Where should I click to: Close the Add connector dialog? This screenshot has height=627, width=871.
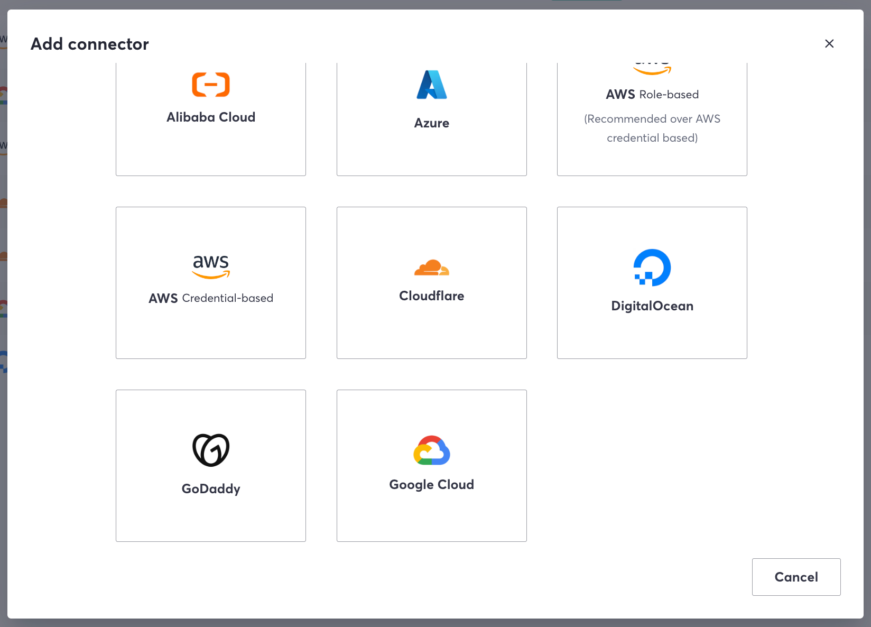click(x=829, y=43)
